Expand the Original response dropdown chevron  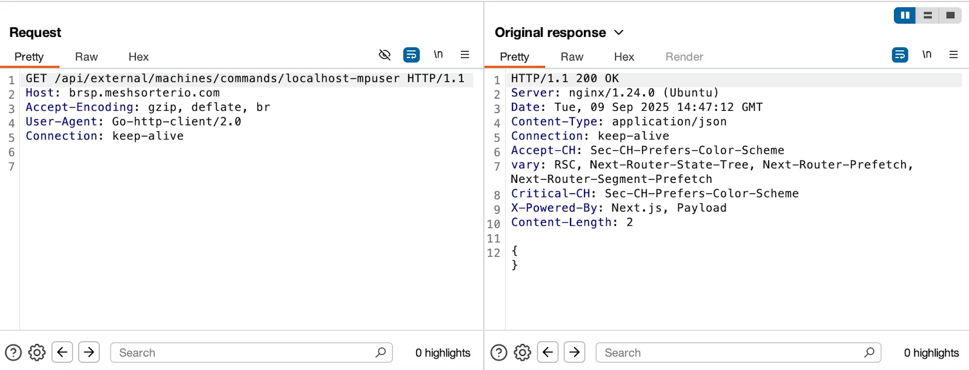coord(619,33)
